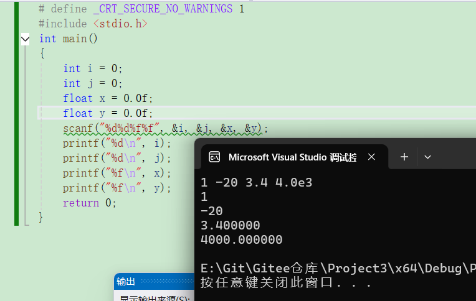Click the 4000.000000 output in console
476x301 pixels.
click(242, 239)
